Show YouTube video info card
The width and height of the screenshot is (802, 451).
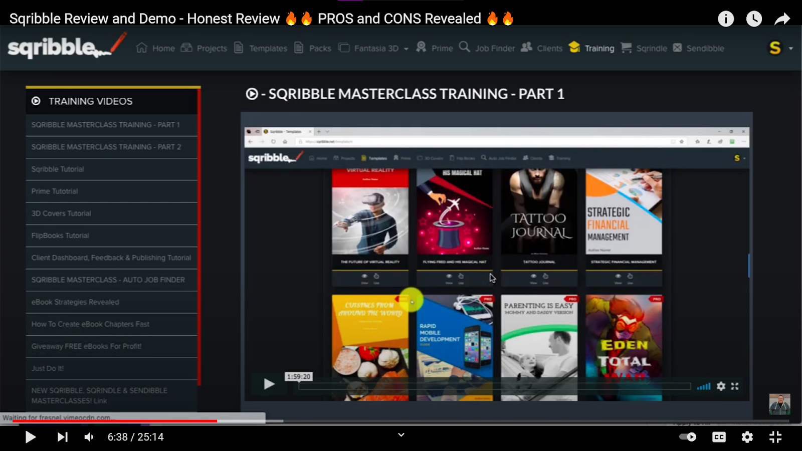726,19
